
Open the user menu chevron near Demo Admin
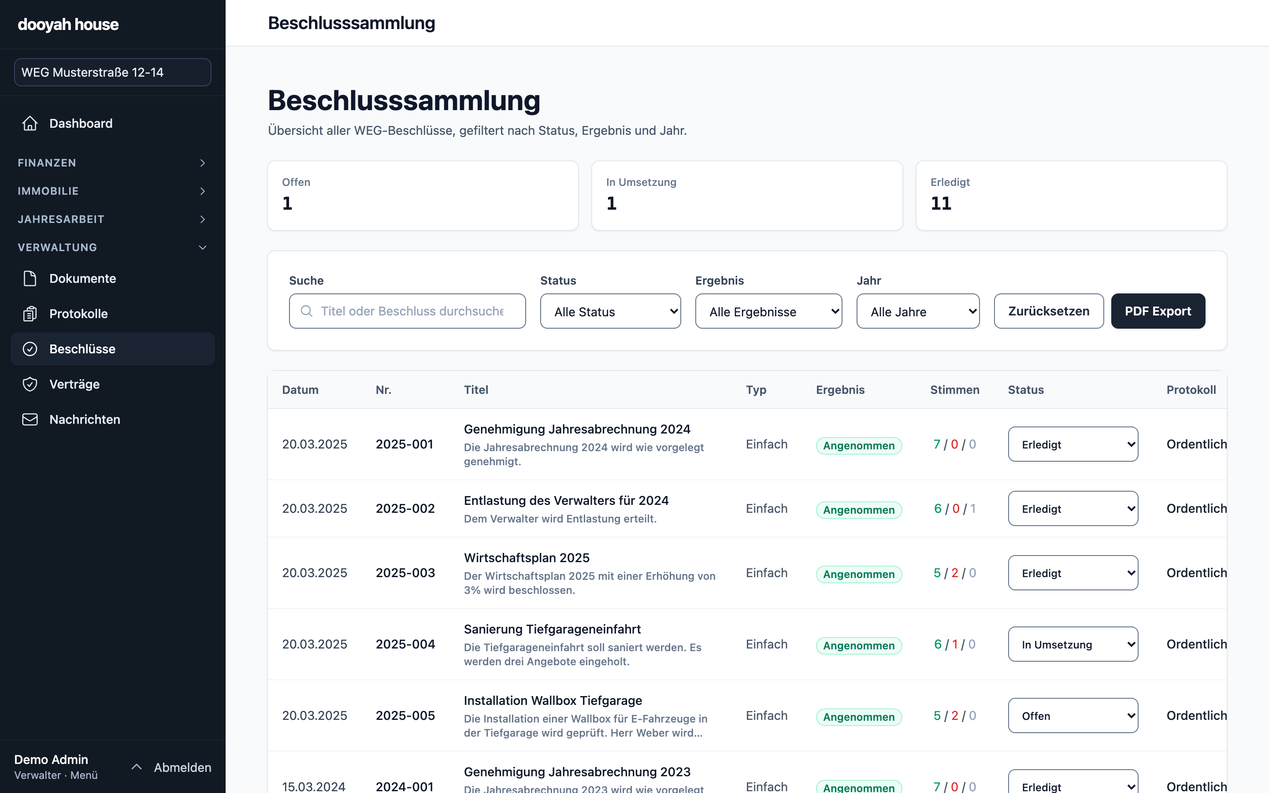click(x=136, y=767)
